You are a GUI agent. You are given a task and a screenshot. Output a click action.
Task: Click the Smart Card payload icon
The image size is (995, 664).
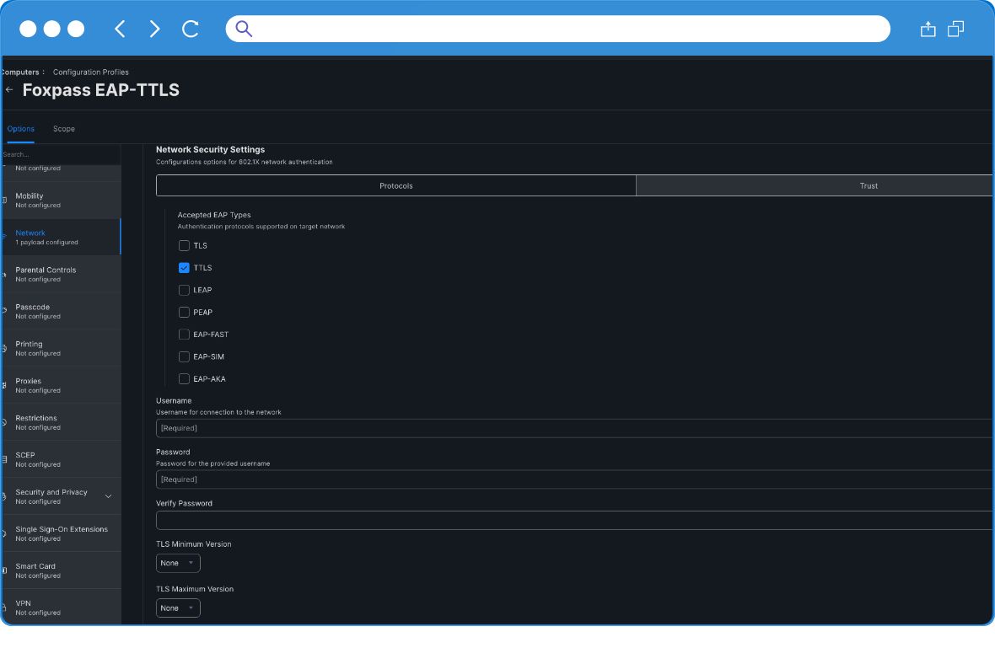(6, 570)
